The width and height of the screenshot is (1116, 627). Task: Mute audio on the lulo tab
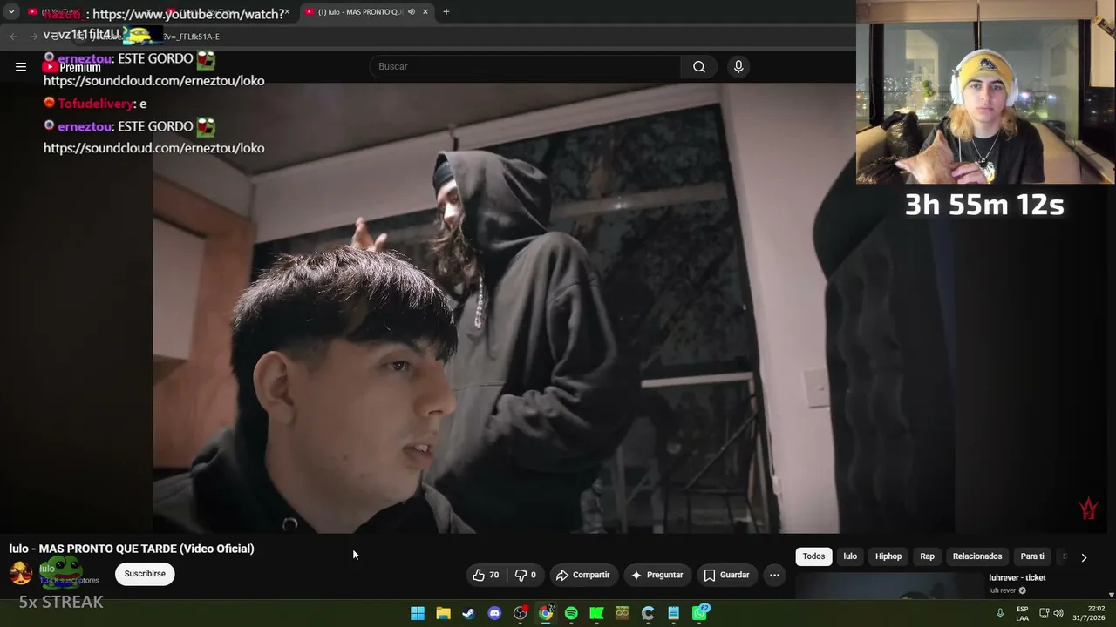click(x=411, y=12)
